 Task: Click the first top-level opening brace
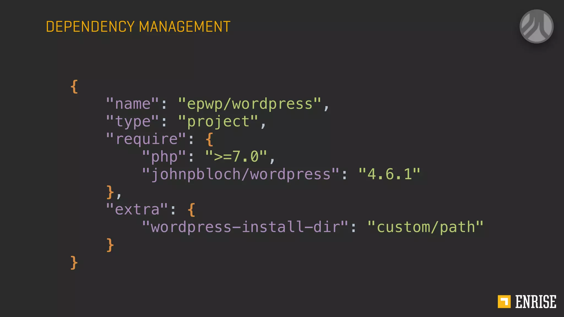point(74,87)
